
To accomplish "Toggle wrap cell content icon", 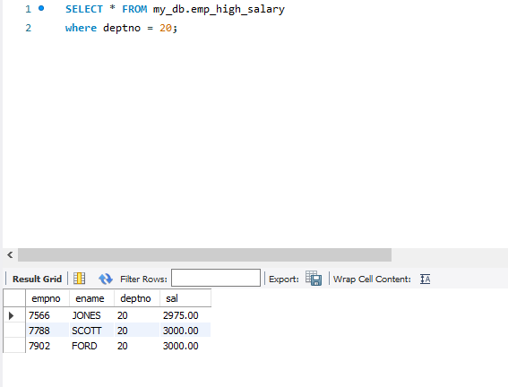I will [425, 279].
